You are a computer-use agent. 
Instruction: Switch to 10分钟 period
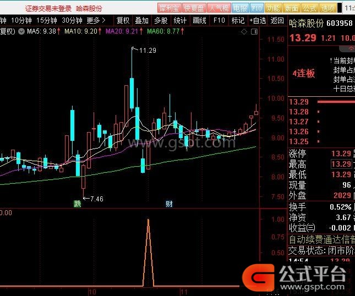pyautogui.click(x=21, y=20)
